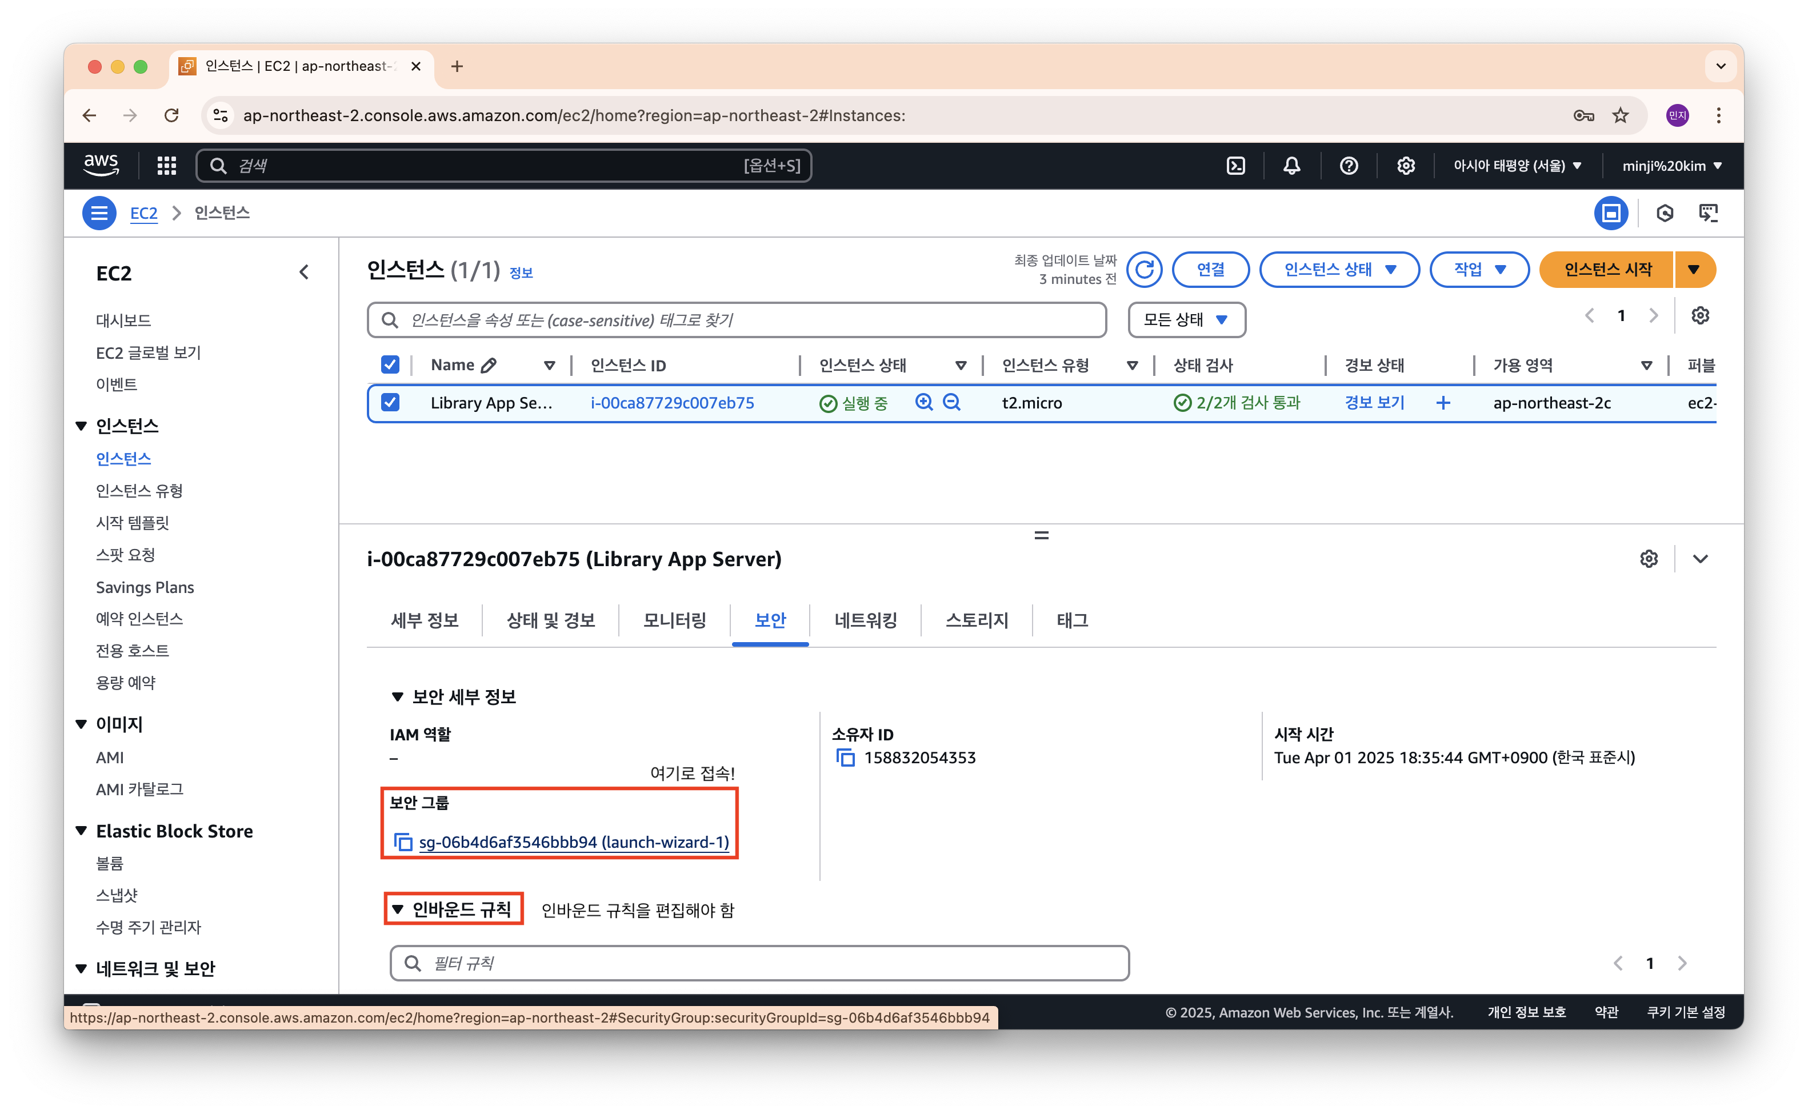
Task: Toggle the blue navigation hamburger menu
Action: [x=99, y=213]
